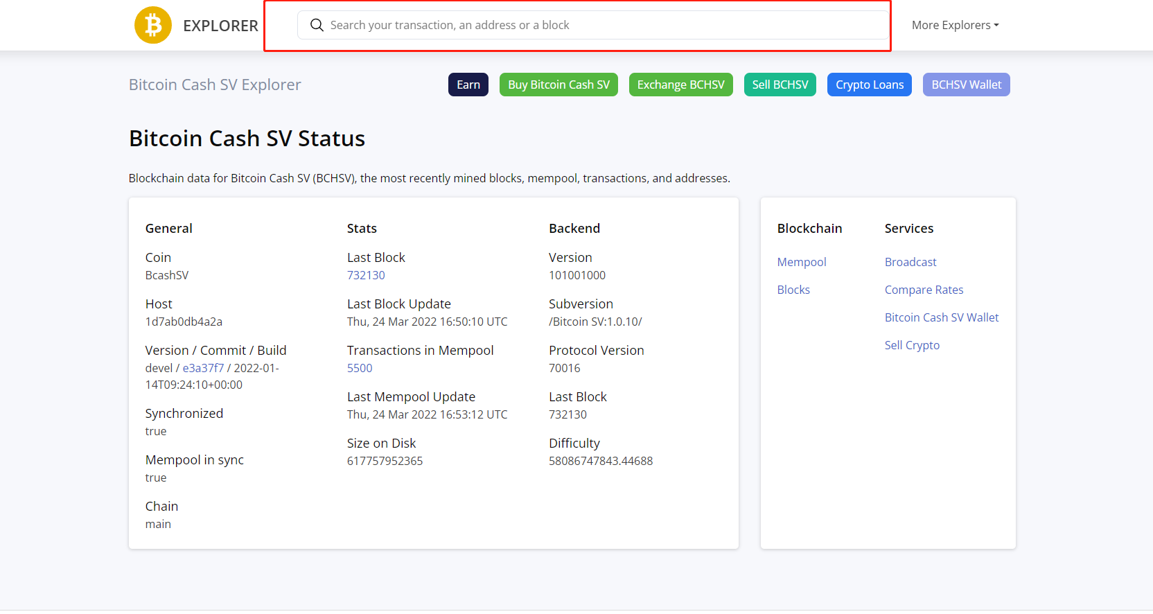The height and width of the screenshot is (614, 1153).
Task: Click the backend version 101001000
Action: coord(577,275)
